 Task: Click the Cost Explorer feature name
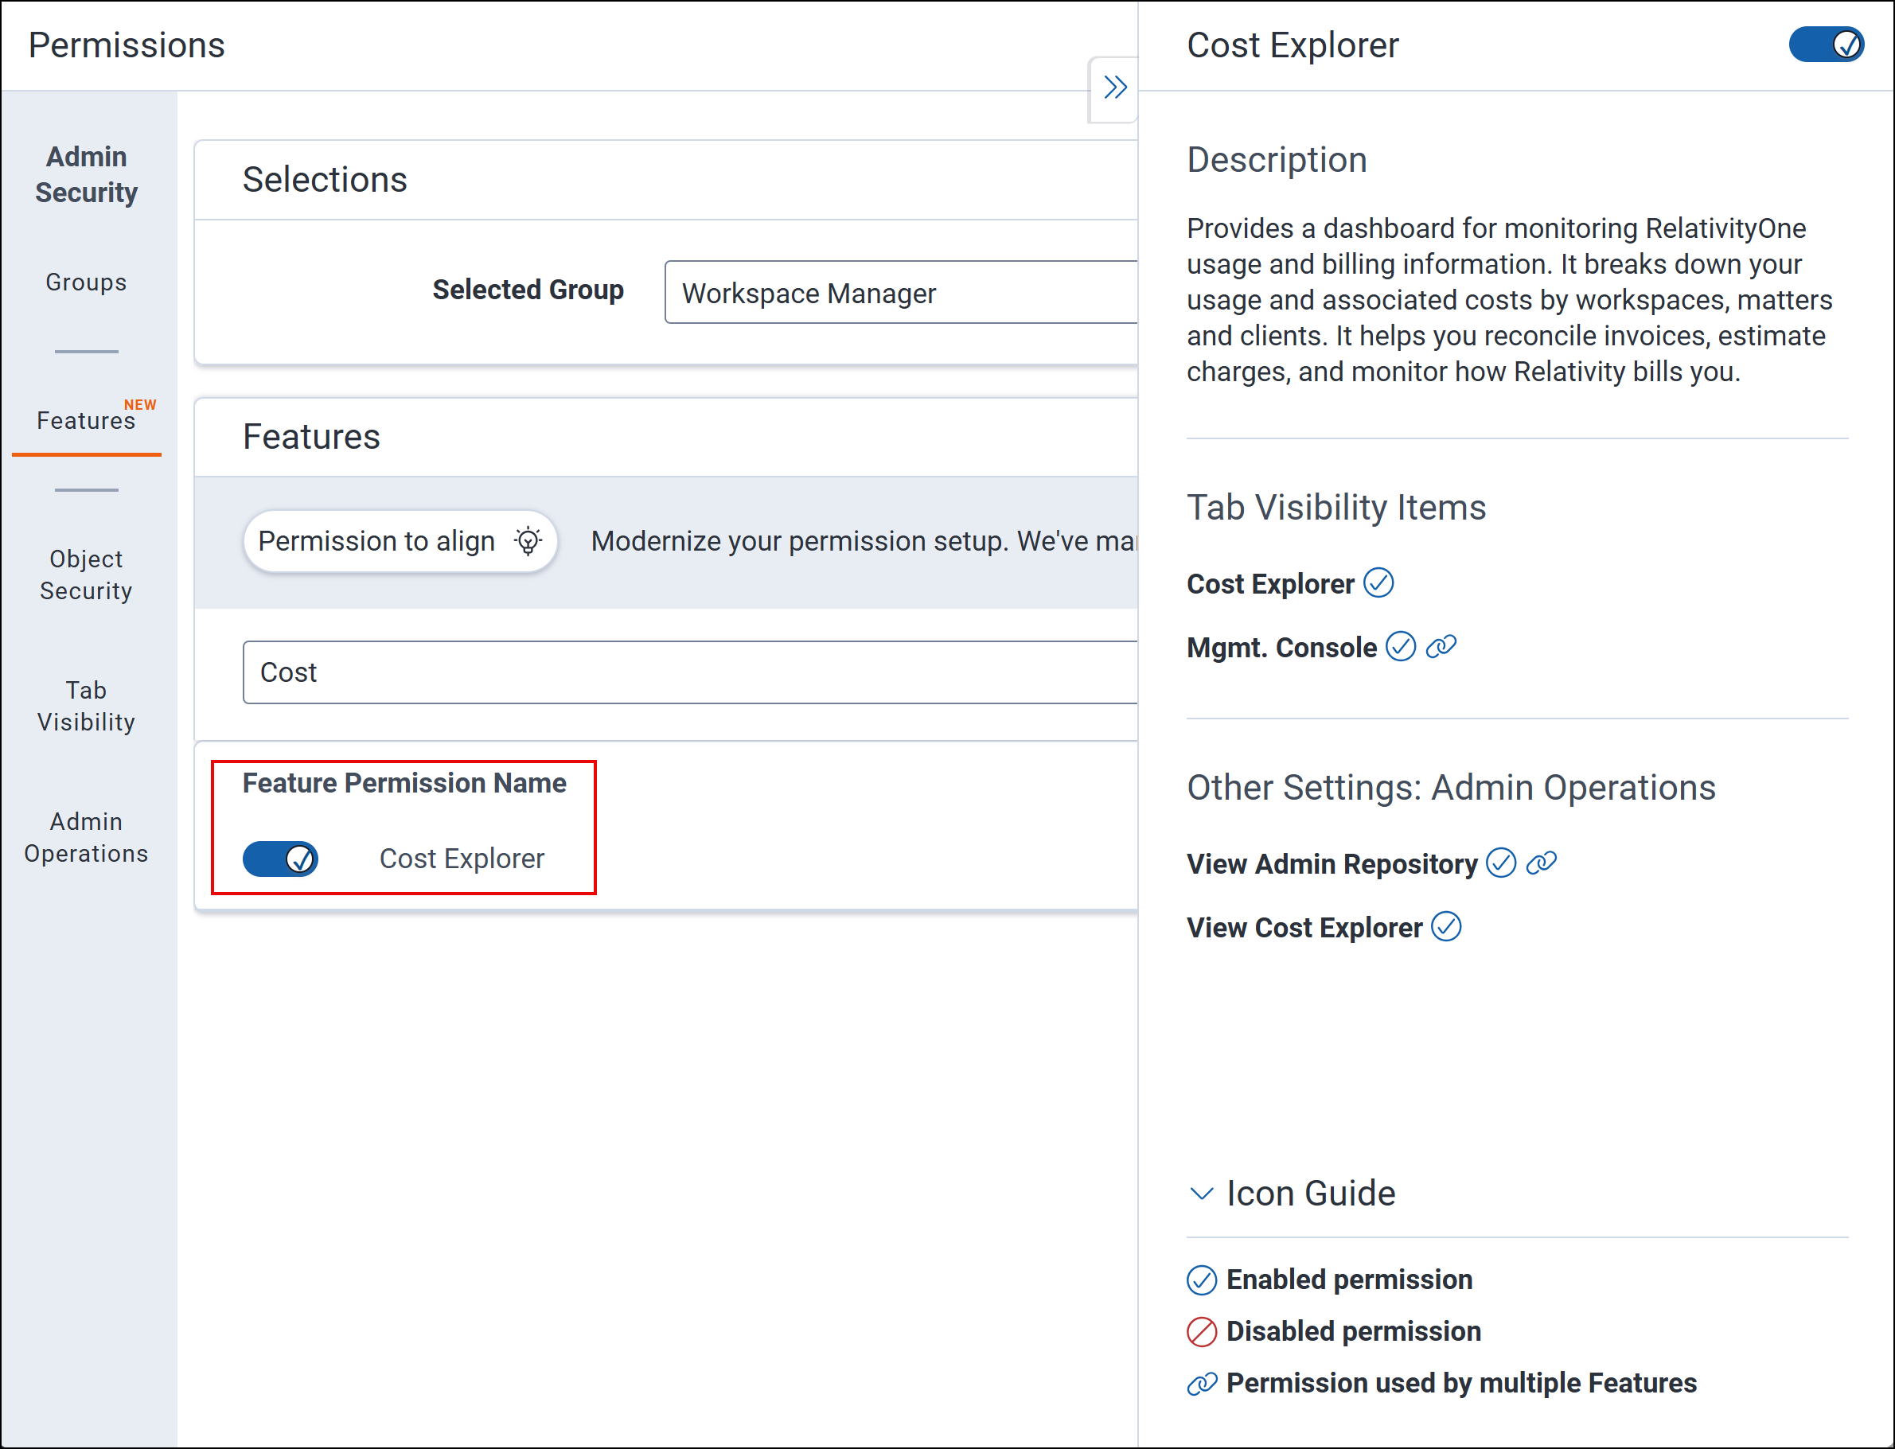coord(462,859)
